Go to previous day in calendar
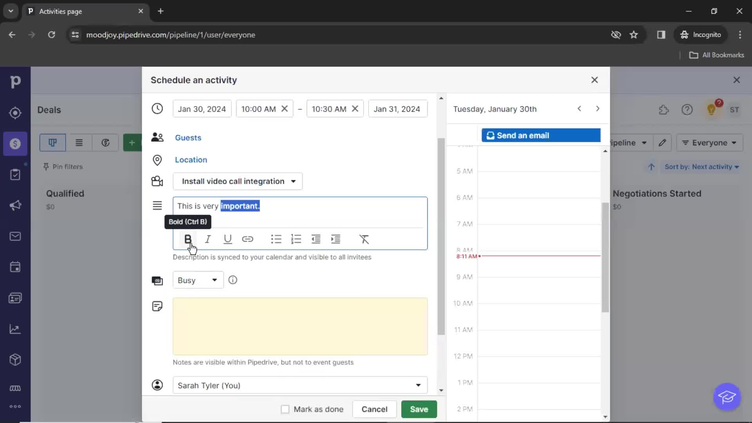 (579, 109)
